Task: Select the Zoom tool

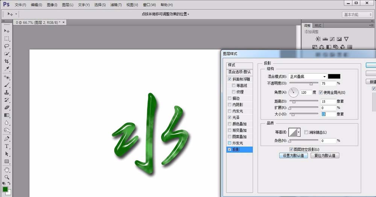Action: [x=7, y=177]
